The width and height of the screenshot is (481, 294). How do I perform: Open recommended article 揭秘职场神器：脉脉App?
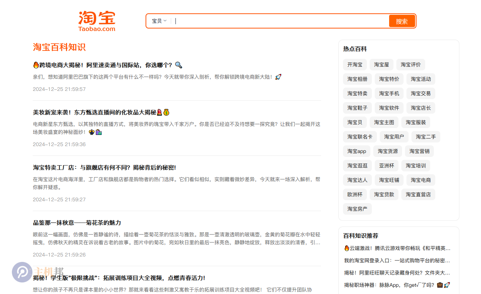click(397, 285)
